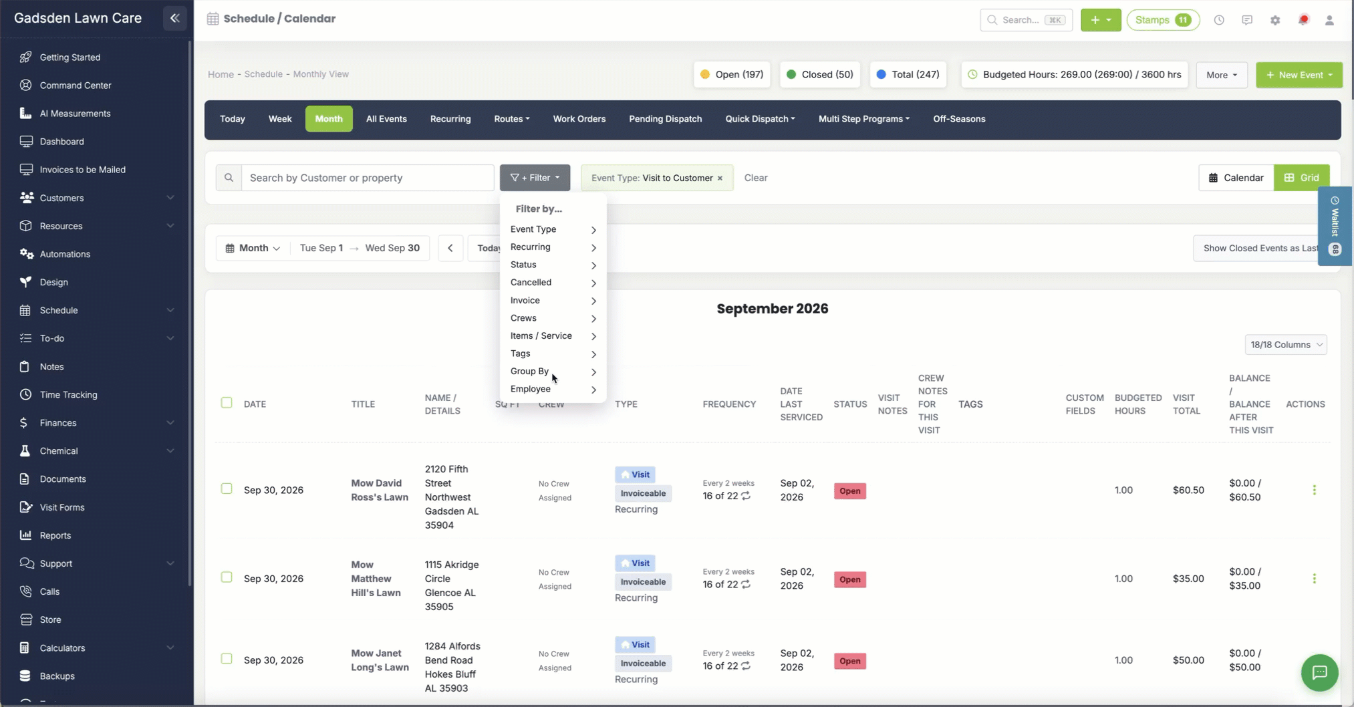Image resolution: width=1354 pixels, height=707 pixels.
Task: Open the live chat bubble button
Action: click(1319, 672)
